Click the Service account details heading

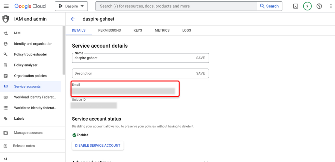tap(100, 46)
